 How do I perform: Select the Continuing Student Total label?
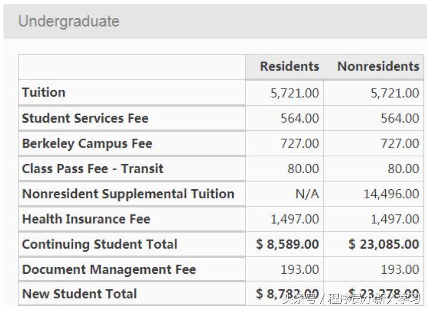click(99, 244)
